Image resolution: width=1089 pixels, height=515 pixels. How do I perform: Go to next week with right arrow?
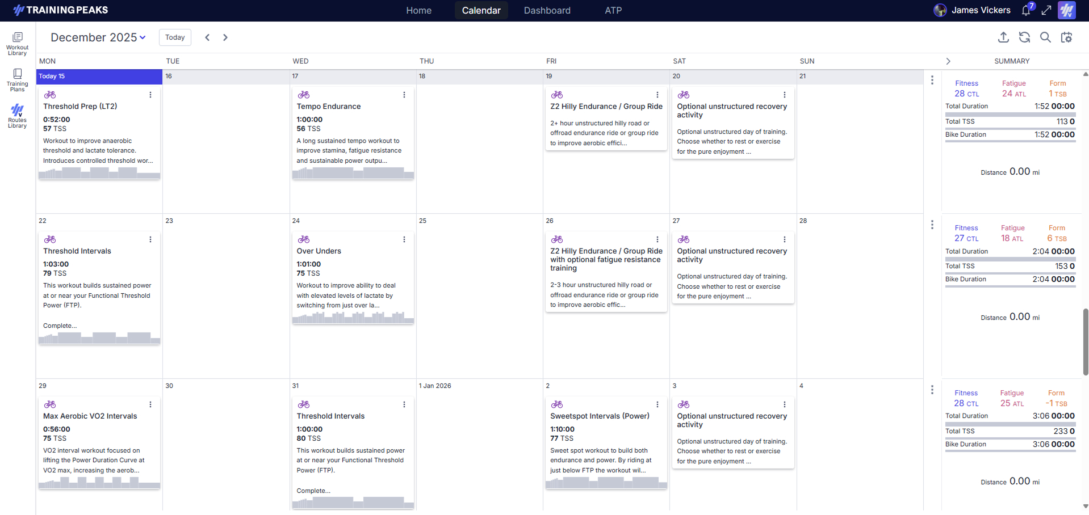click(225, 37)
